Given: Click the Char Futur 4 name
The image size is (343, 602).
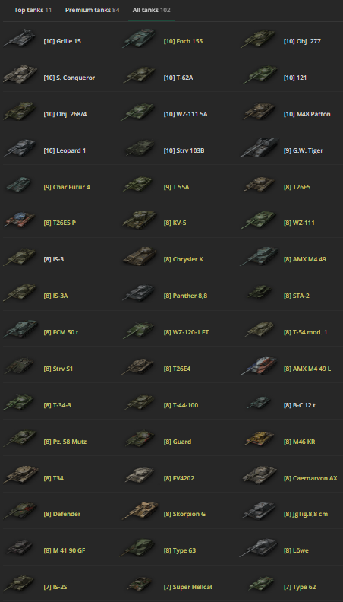Looking at the screenshot, I should (x=67, y=187).
